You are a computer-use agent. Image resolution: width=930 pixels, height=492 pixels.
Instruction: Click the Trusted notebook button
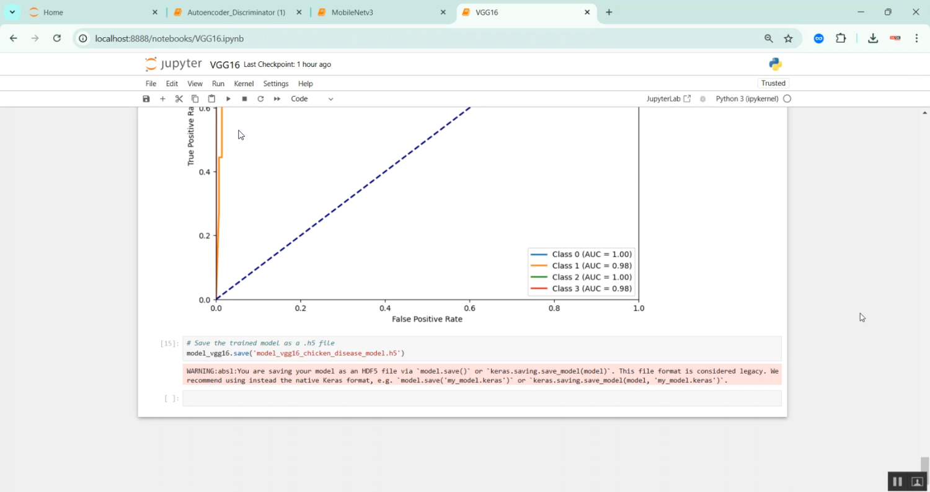click(773, 84)
